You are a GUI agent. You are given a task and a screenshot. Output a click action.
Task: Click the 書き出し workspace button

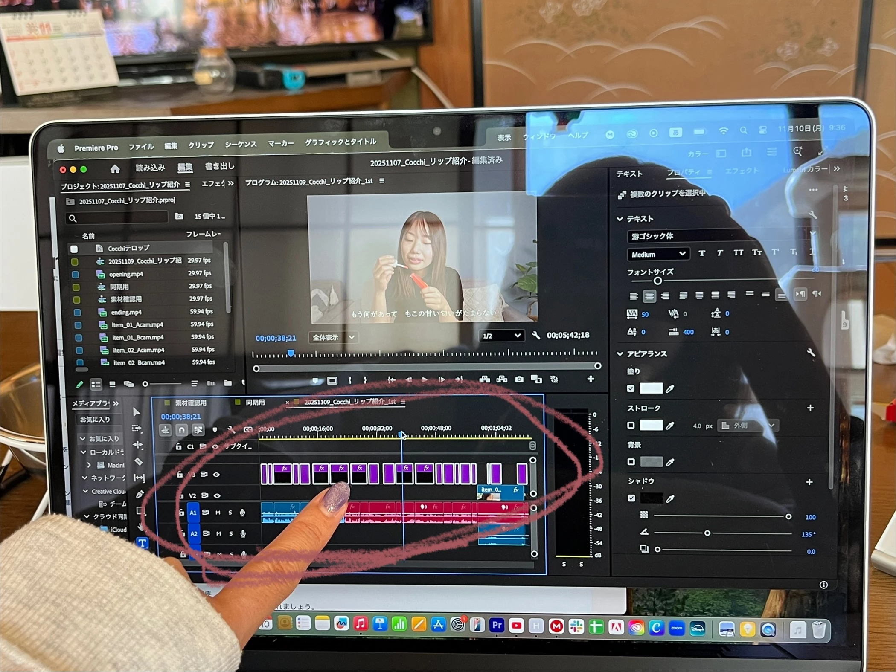[219, 166]
